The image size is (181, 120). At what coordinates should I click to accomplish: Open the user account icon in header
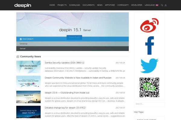click(166, 5)
